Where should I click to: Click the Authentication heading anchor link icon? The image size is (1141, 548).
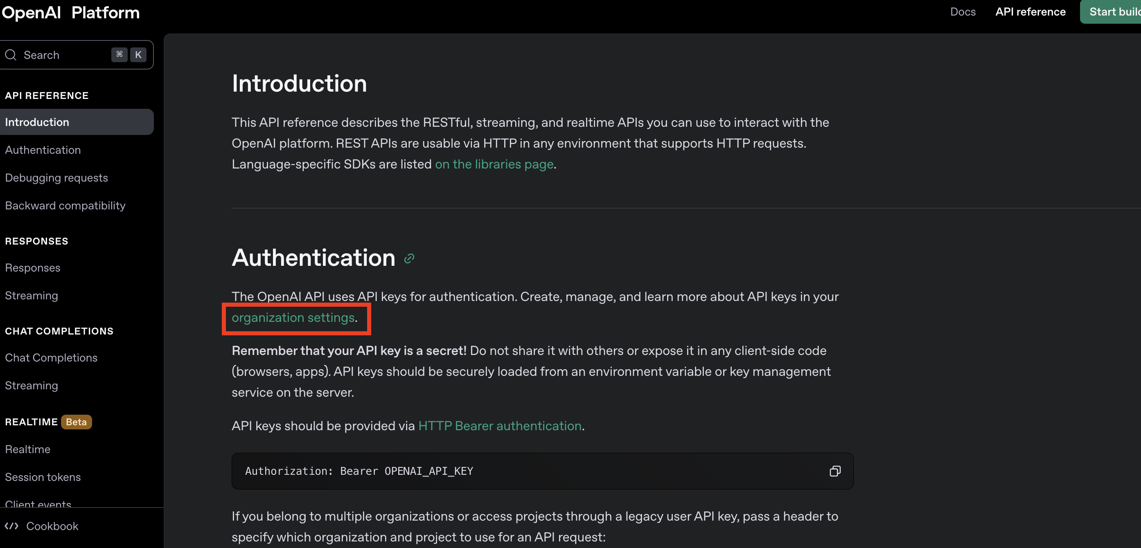coord(409,258)
